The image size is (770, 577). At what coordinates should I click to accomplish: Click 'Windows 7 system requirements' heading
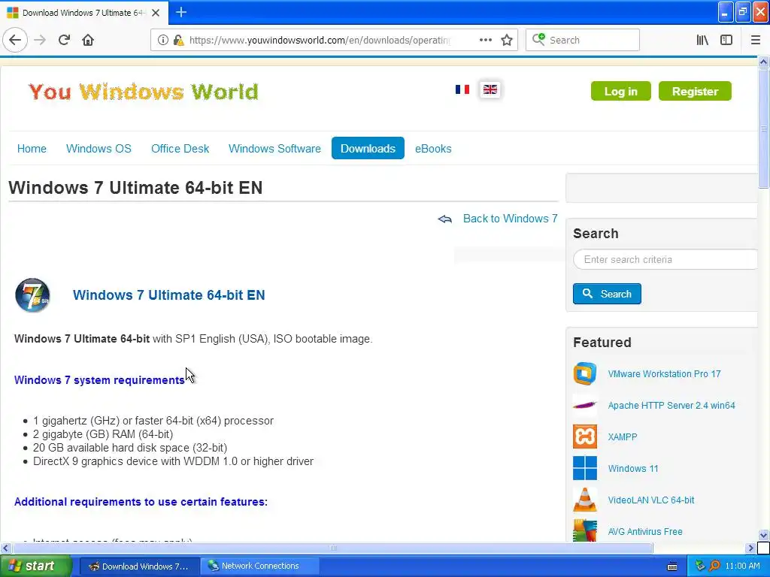click(99, 380)
